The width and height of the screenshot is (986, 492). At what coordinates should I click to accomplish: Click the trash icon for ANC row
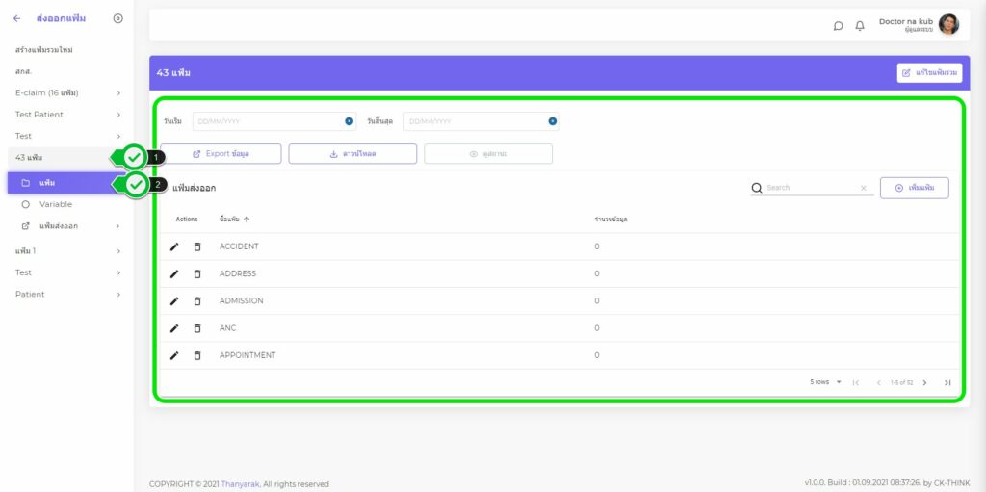197,328
